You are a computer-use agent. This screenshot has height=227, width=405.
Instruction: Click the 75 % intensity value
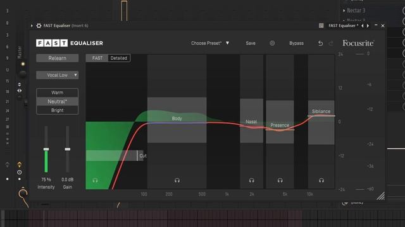pyautogui.click(x=46, y=180)
